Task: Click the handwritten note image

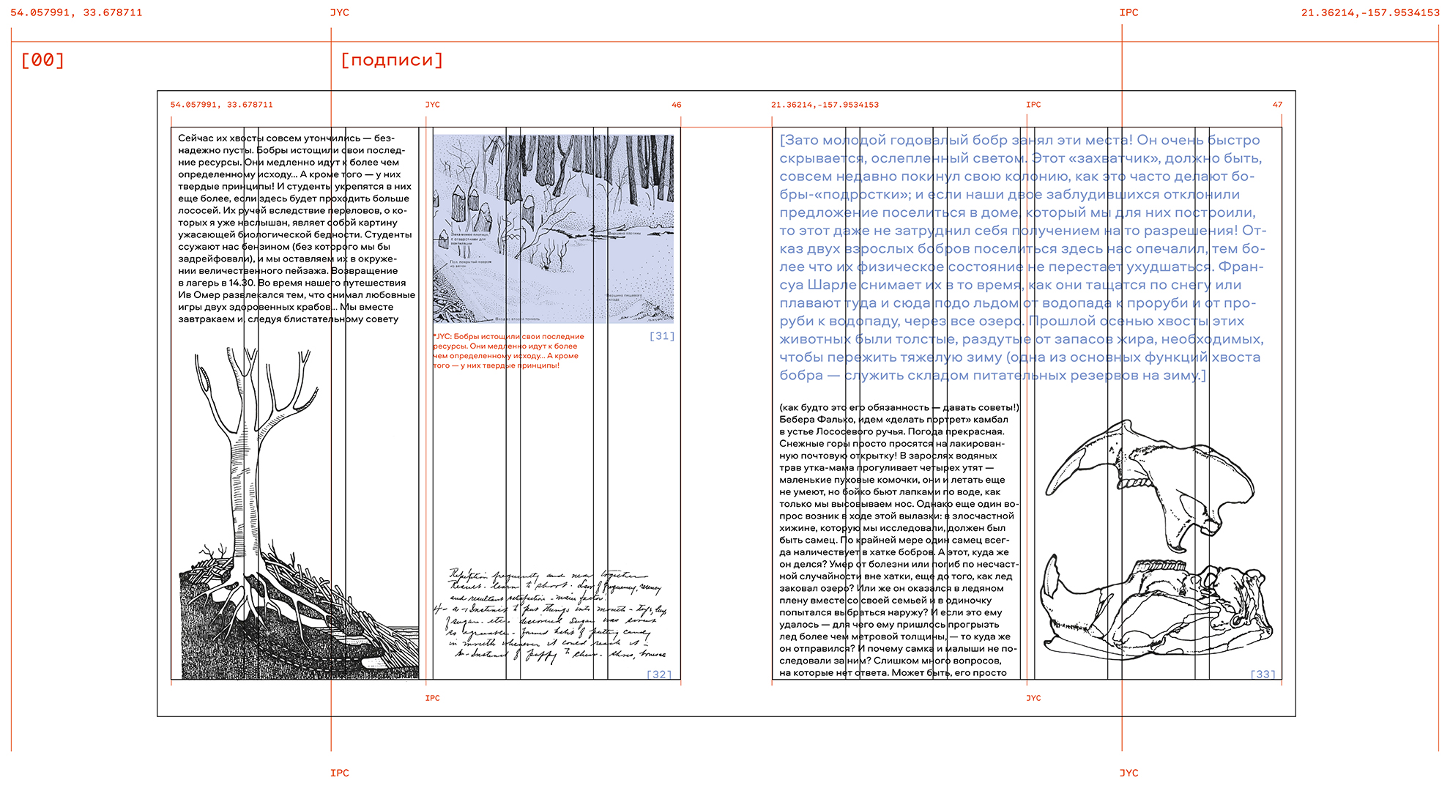Action: 551,614
